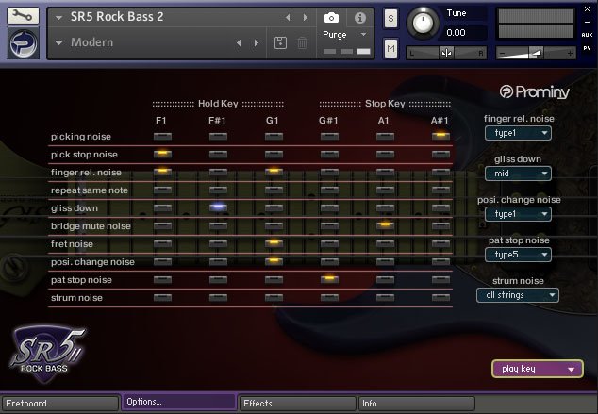Open the gliss down mid dropdown

[519, 174]
